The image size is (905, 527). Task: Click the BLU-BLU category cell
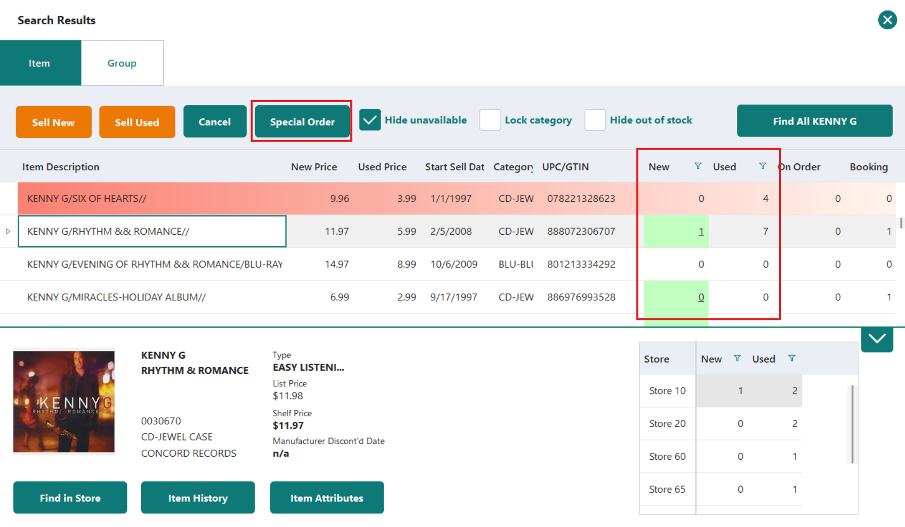pyautogui.click(x=516, y=264)
